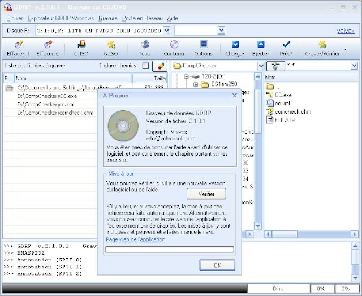This screenshot has height=296, width=362.
Task: Open the Disque F: drive dropdown
Action: click(x=167, y=30)
